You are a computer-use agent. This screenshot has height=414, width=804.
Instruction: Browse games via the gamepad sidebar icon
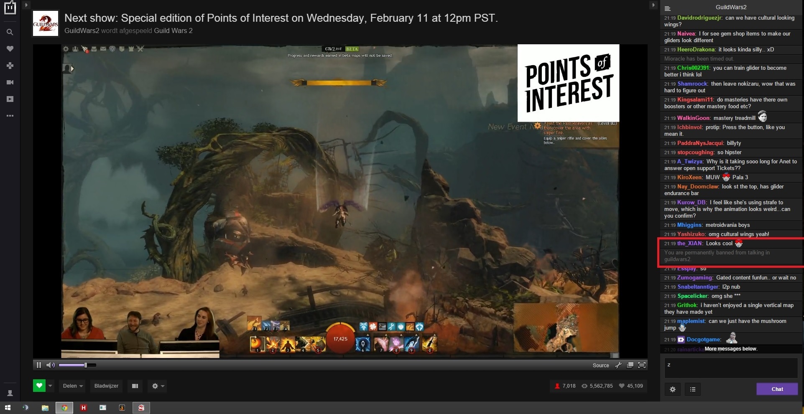pos(10,66)
